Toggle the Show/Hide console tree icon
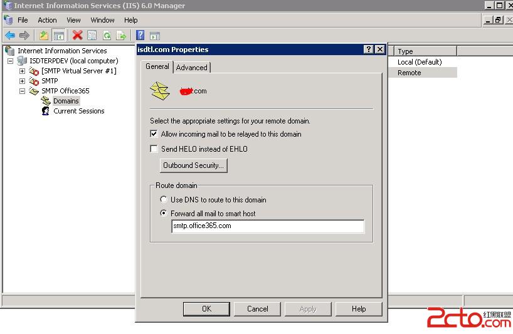The width and height of the screenshot is (513, 334). (x=59, y=35)
